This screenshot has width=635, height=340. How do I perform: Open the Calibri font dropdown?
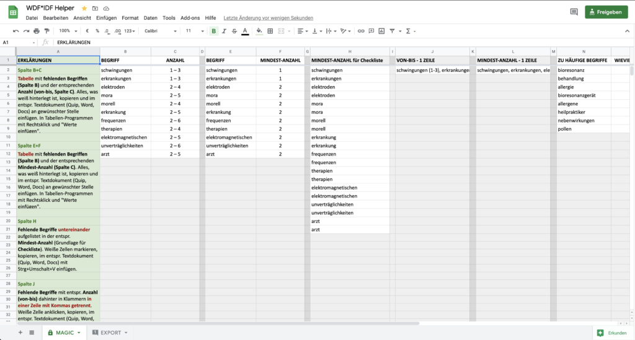tap(159, 30)
